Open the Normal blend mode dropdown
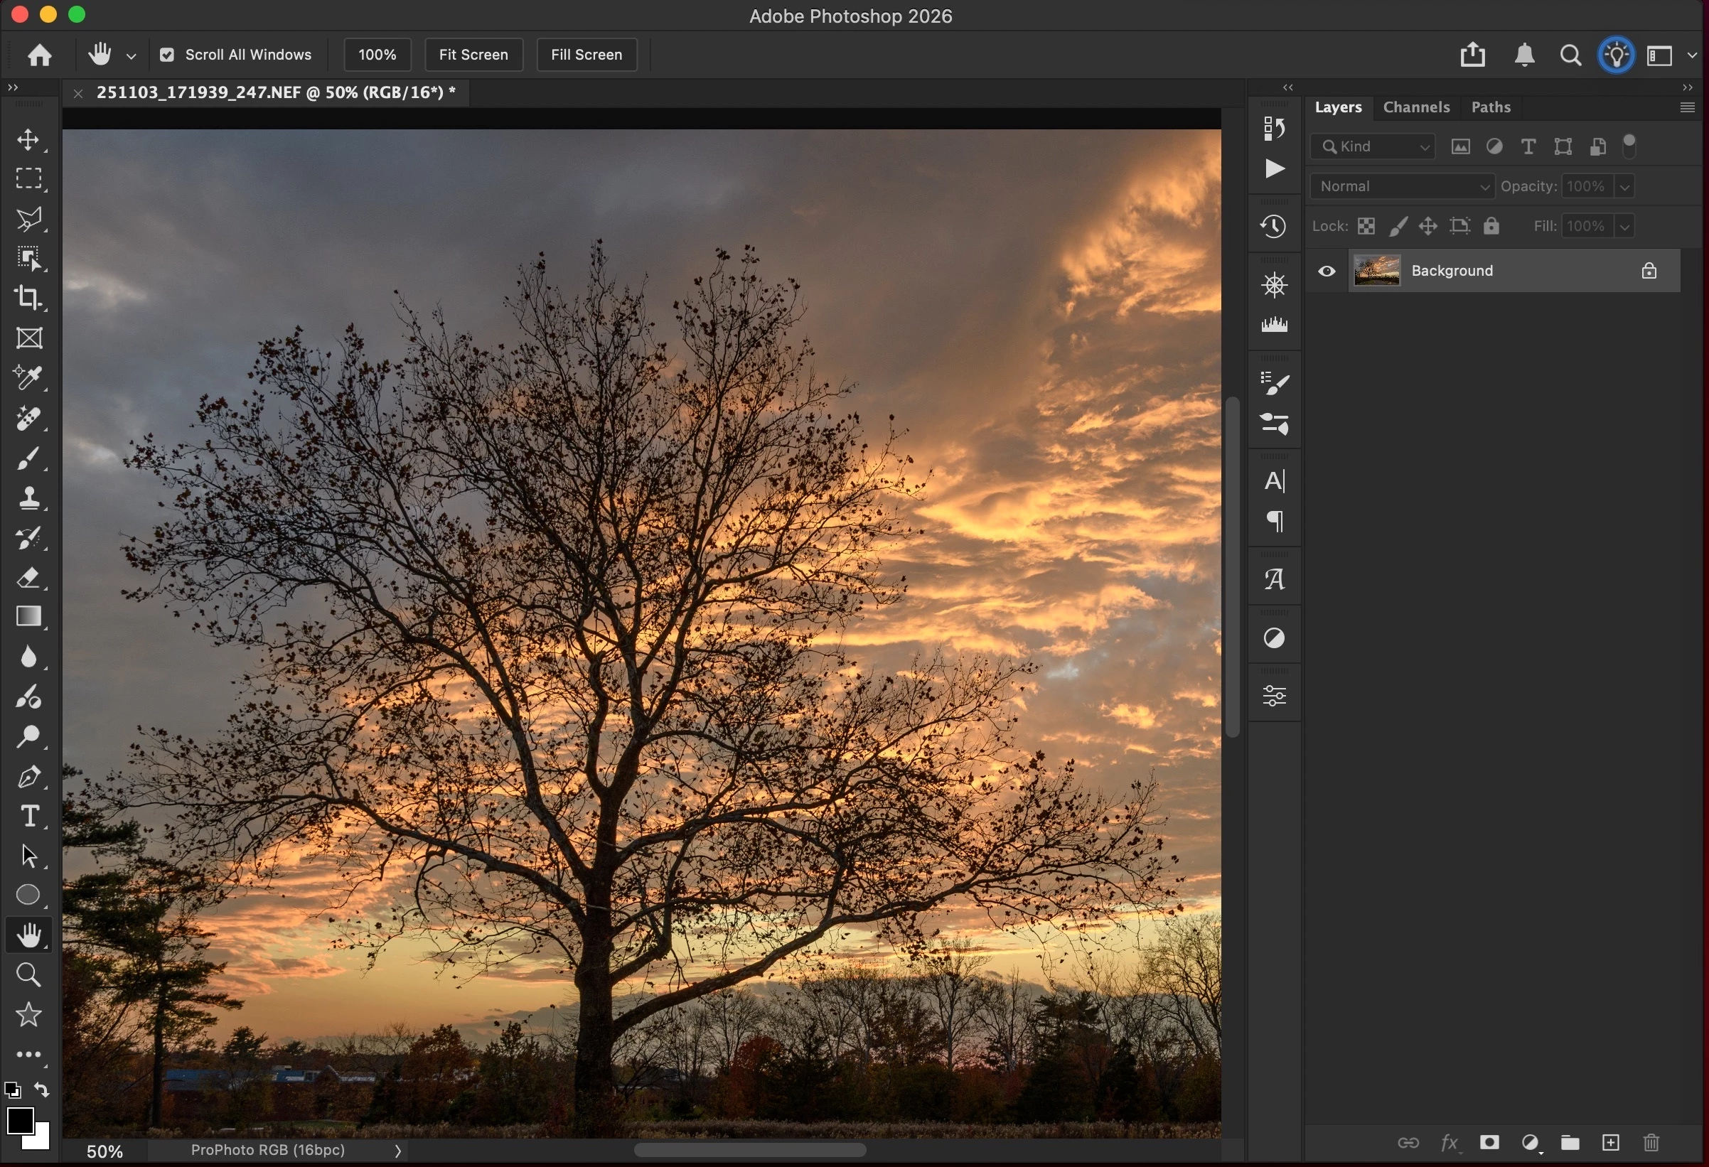 pyautogui.click(x=1402, y=186)
